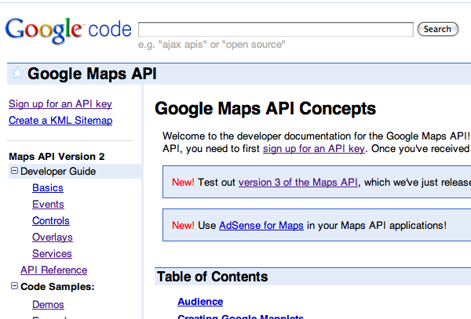Open the Events guide link

[x=48, y=204]
